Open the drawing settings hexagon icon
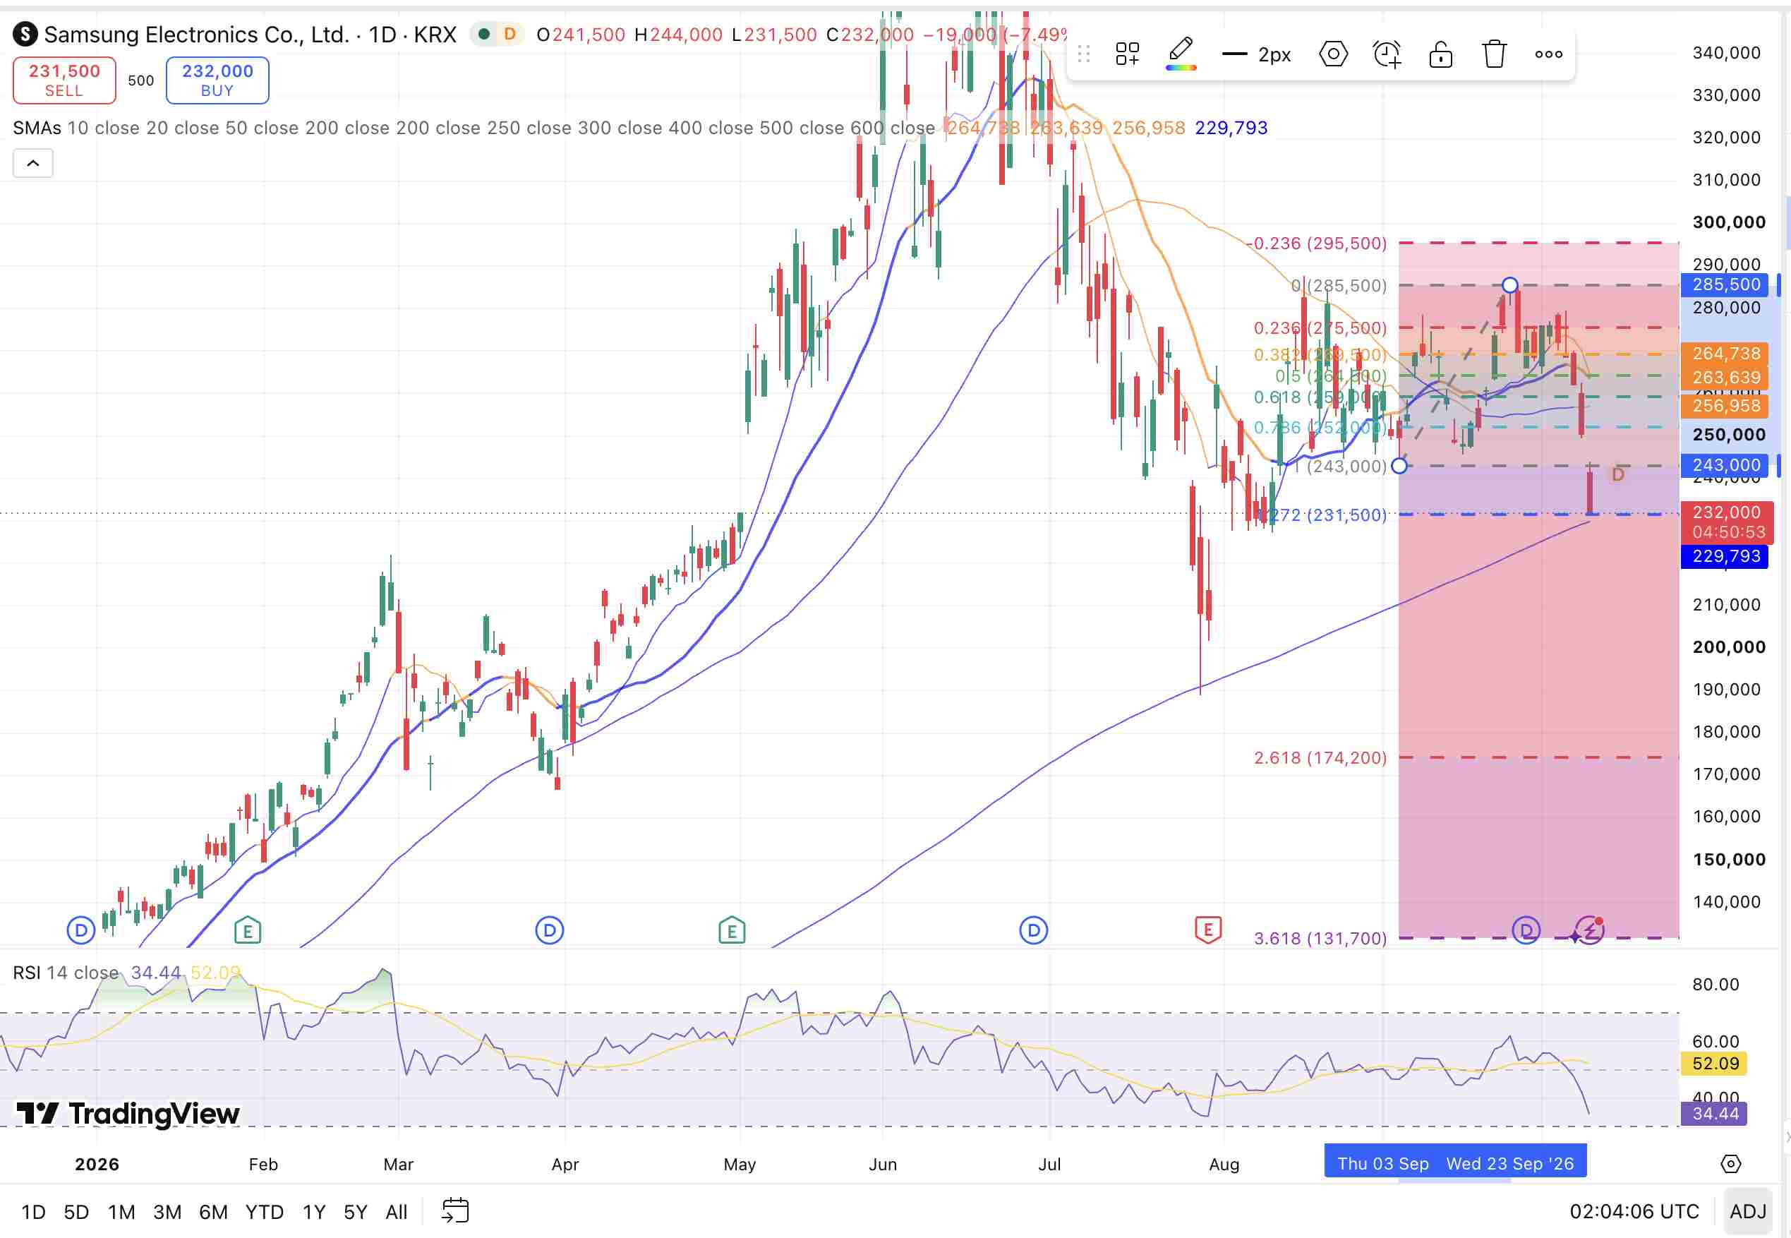 coord(1333,54)
